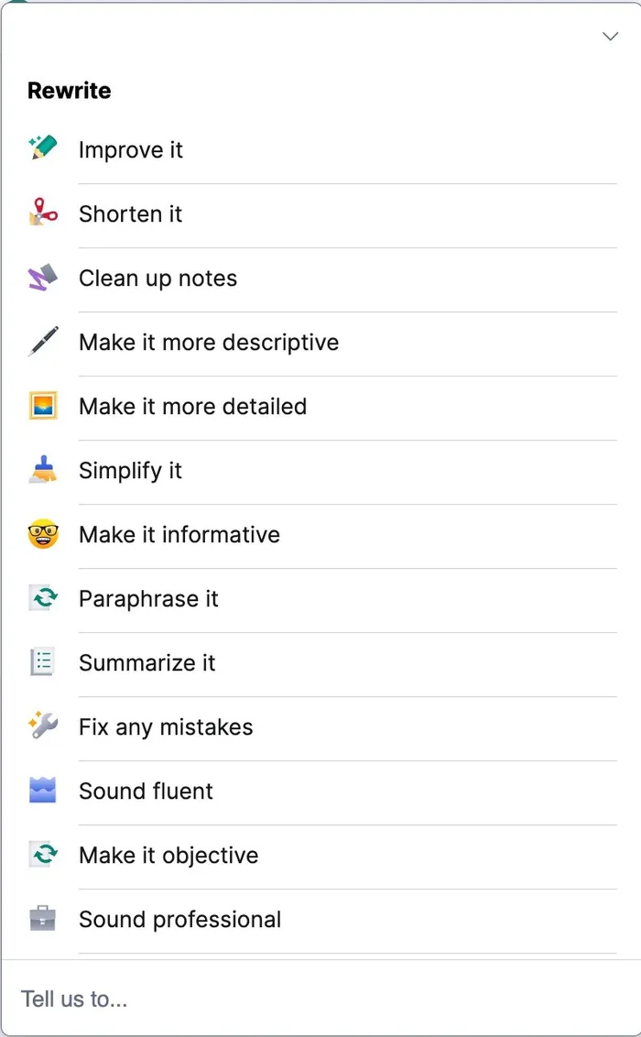The width and height of the screenshot is (641, 1037).
Task: Click the nerd face icon for informative
Action: pos(43,533)
